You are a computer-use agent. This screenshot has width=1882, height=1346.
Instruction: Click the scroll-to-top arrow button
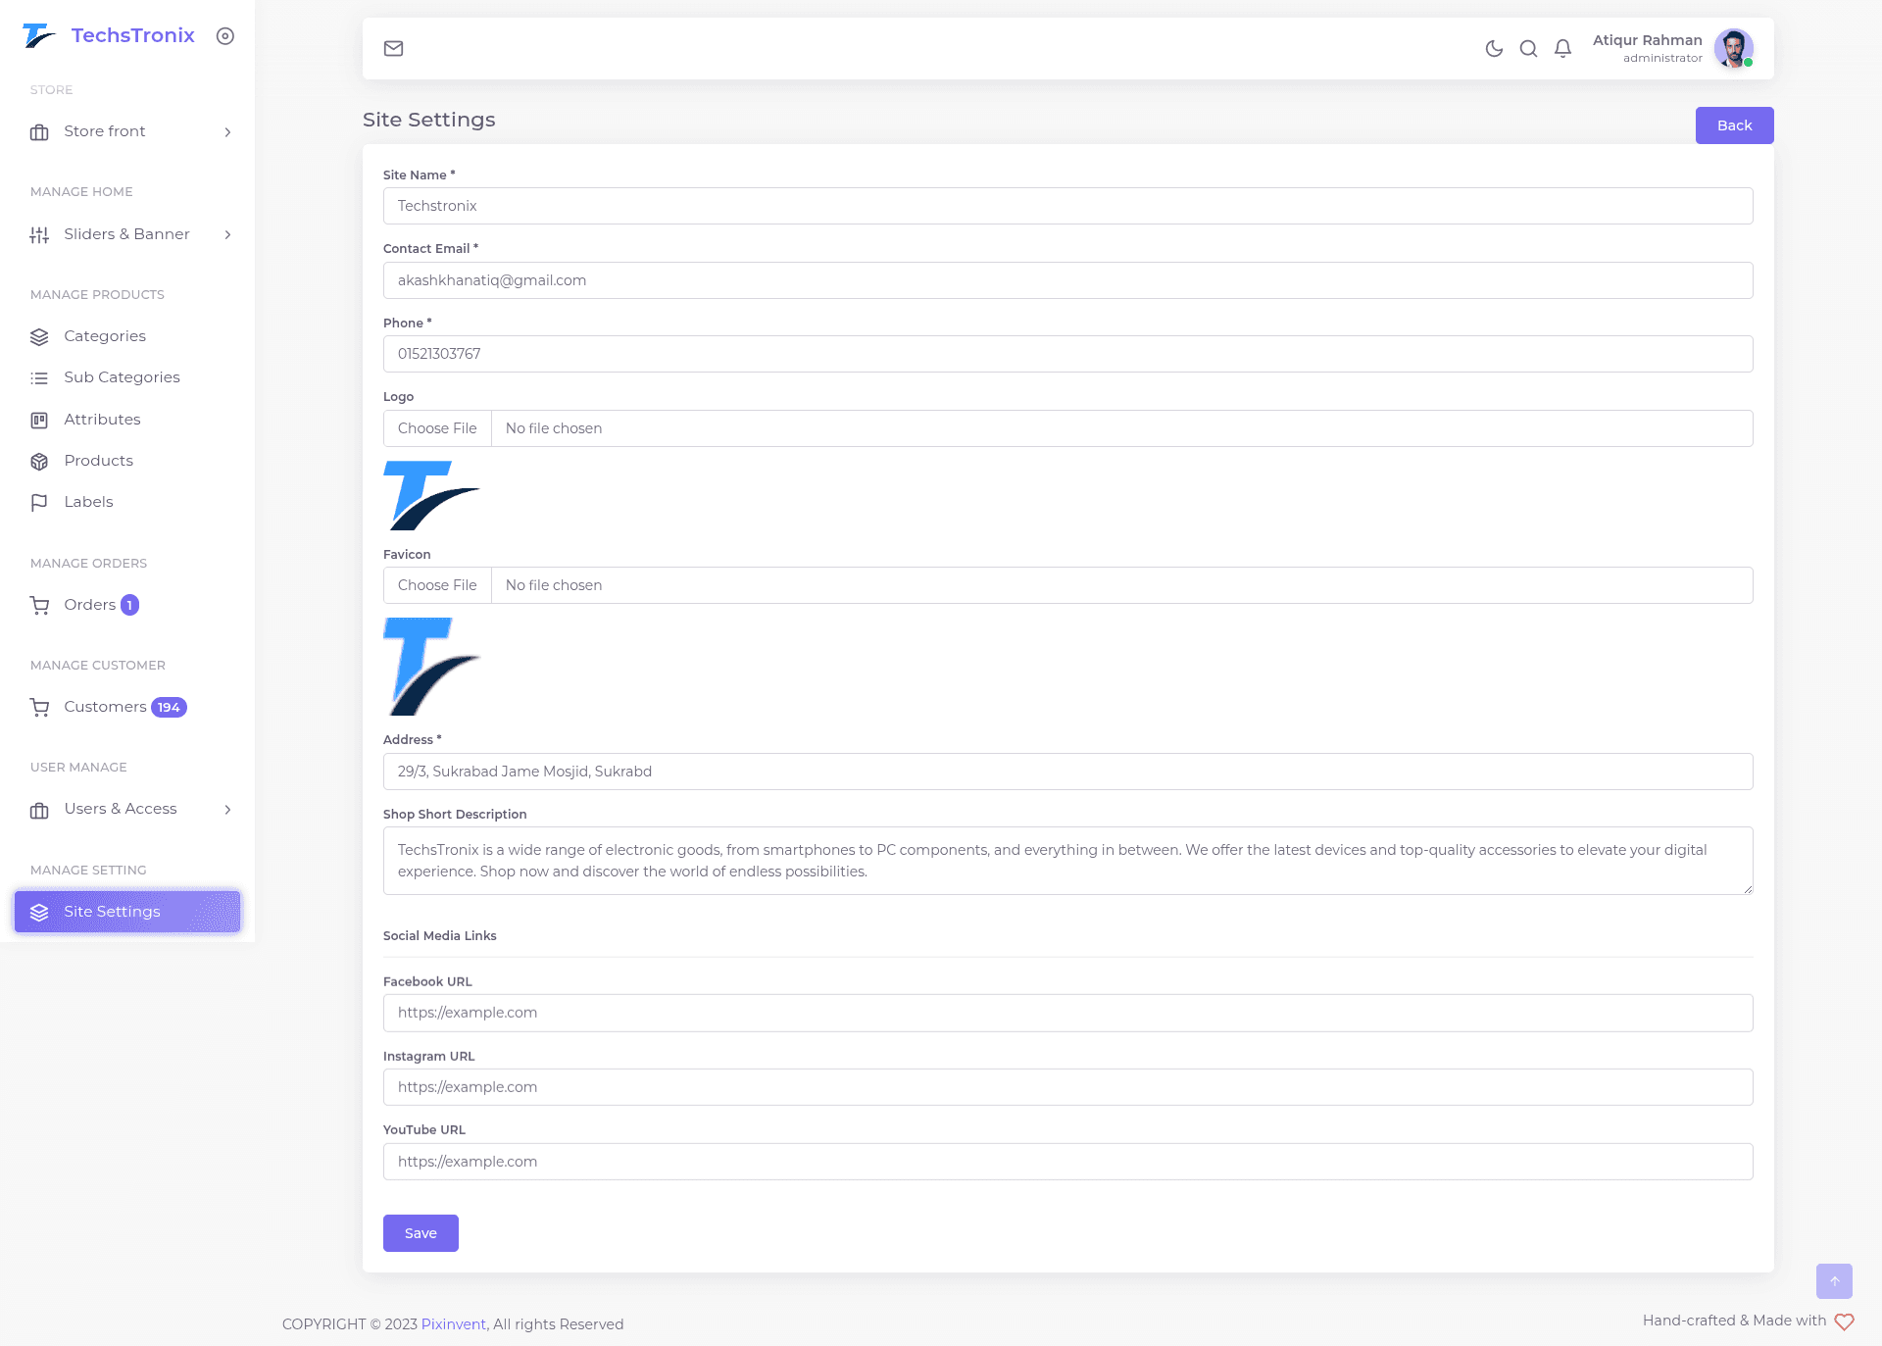tap(1834, 1280)
